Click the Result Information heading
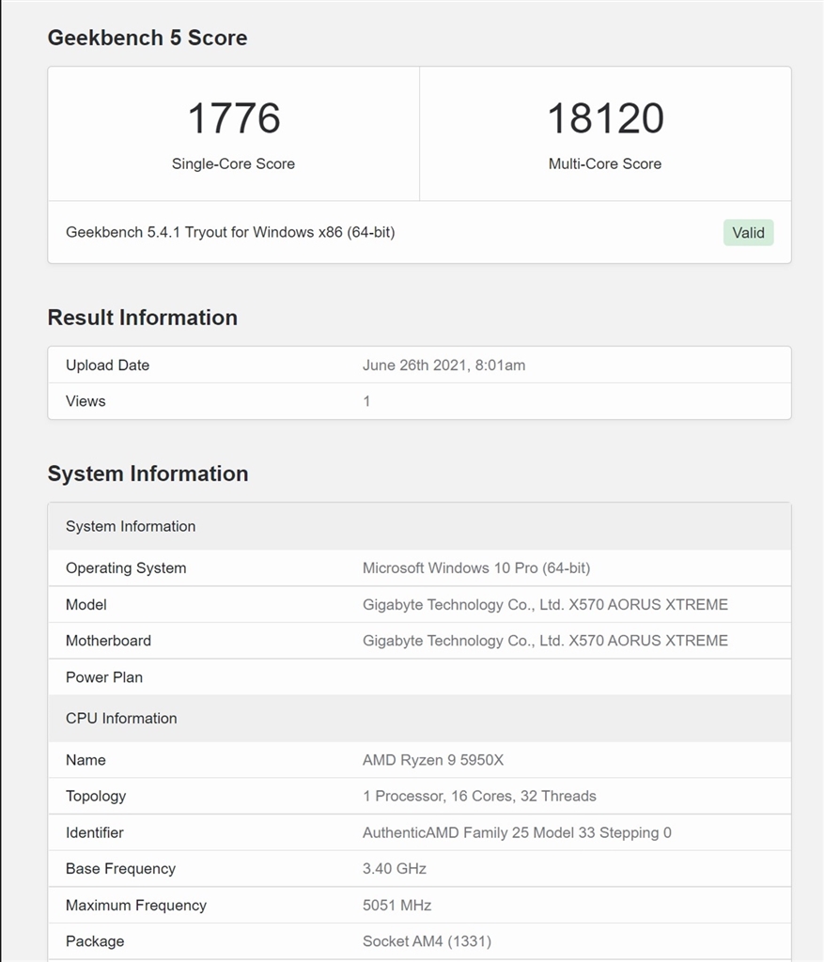 [142, 318]
